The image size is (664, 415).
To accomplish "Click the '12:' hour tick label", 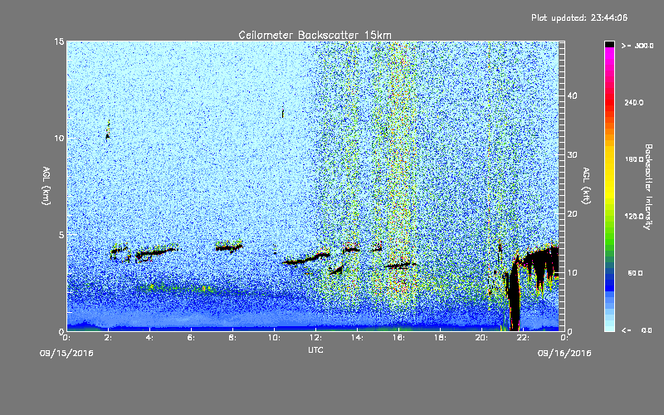I will pos(315,338).
